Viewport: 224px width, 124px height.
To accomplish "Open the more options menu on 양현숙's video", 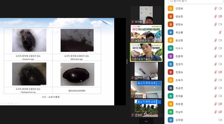I will click(159, 83).
